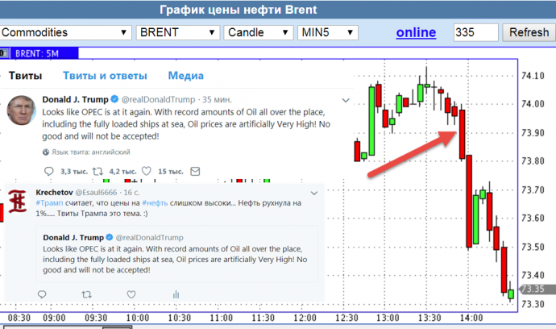The height and width of the screenshot is (329, 556).
Task: Open the Commodities category dropdown
Action: [x=65, y=33]
